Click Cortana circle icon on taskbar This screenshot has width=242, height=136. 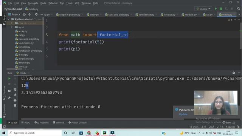point(65,133)
